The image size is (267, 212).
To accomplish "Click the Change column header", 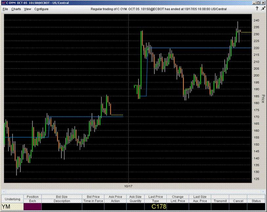I will click(x=178, y=197).
